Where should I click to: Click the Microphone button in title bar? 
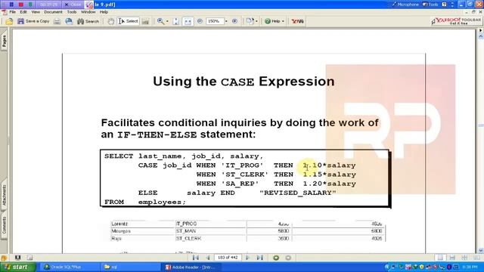tap(405, 5)
